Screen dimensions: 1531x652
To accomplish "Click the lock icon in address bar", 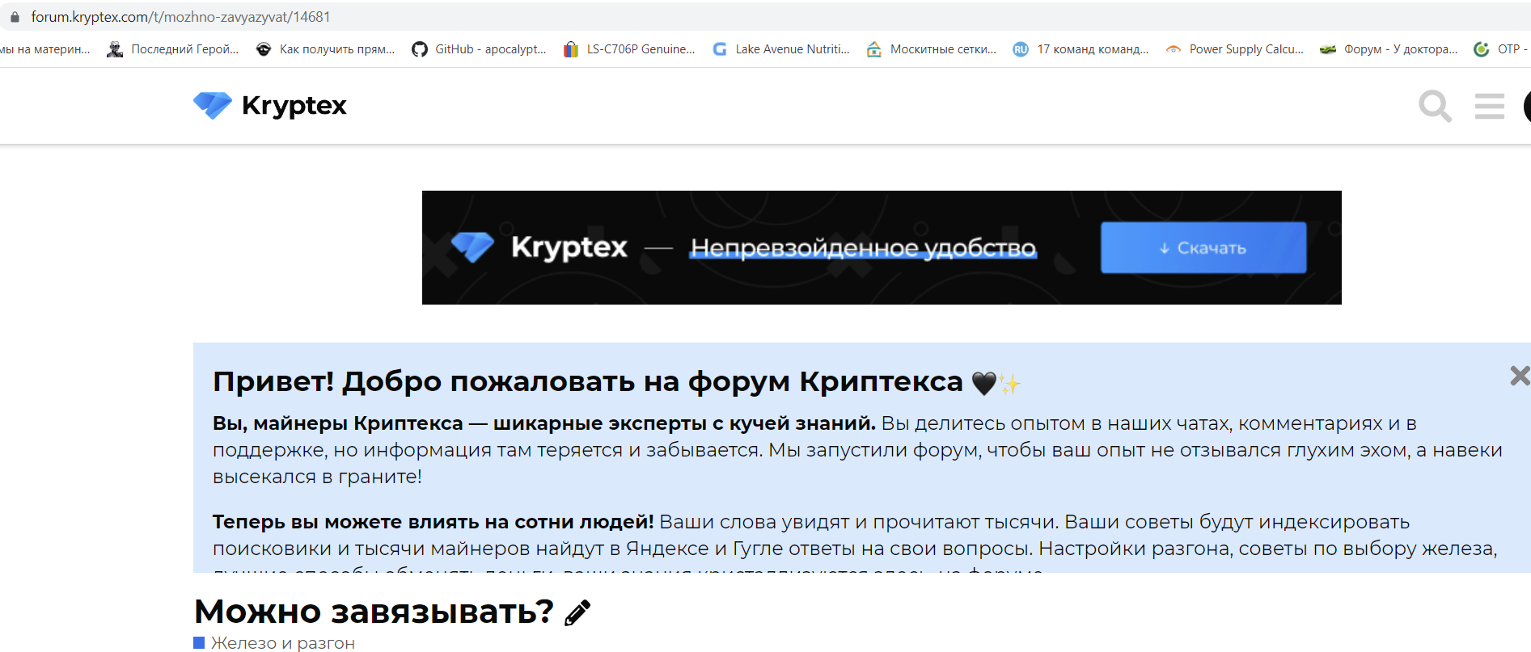I will [15, 17].
